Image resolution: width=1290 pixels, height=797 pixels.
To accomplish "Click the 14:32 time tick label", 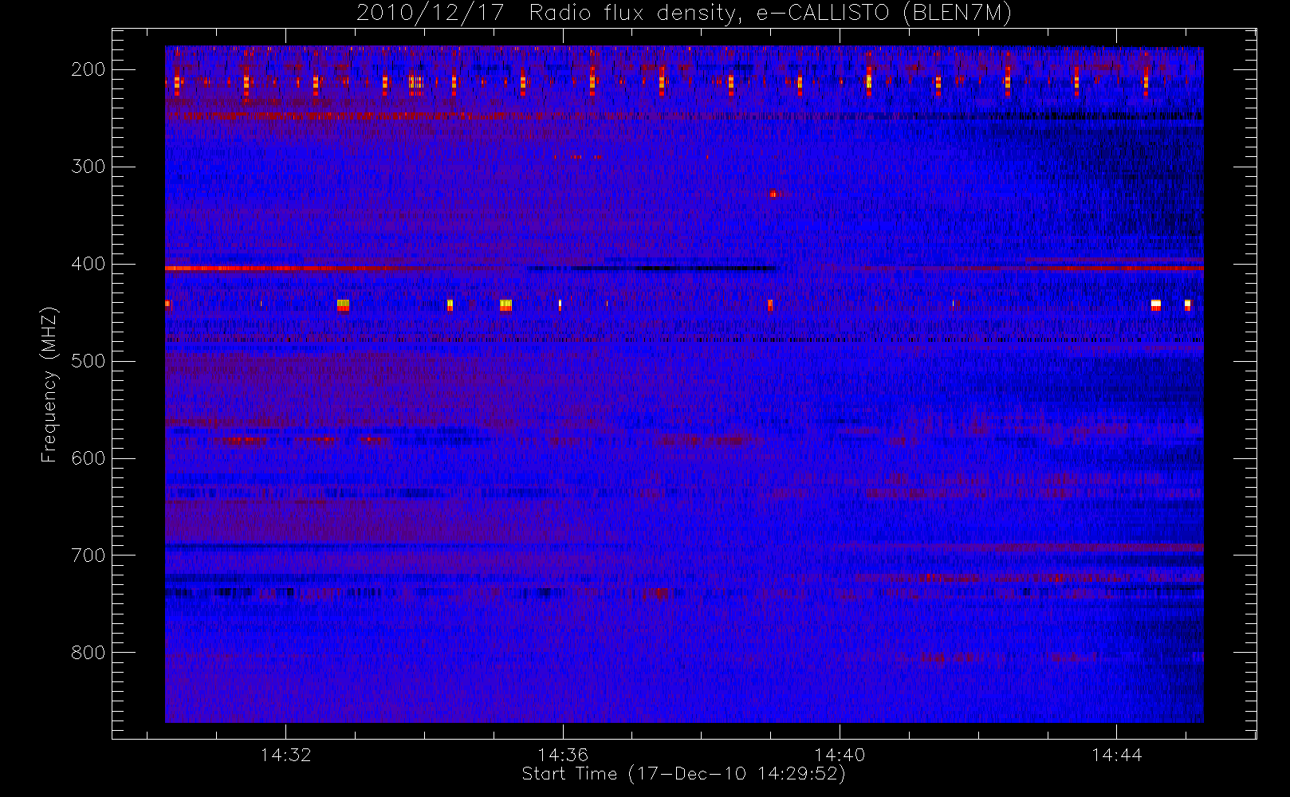I will (285, 755).
